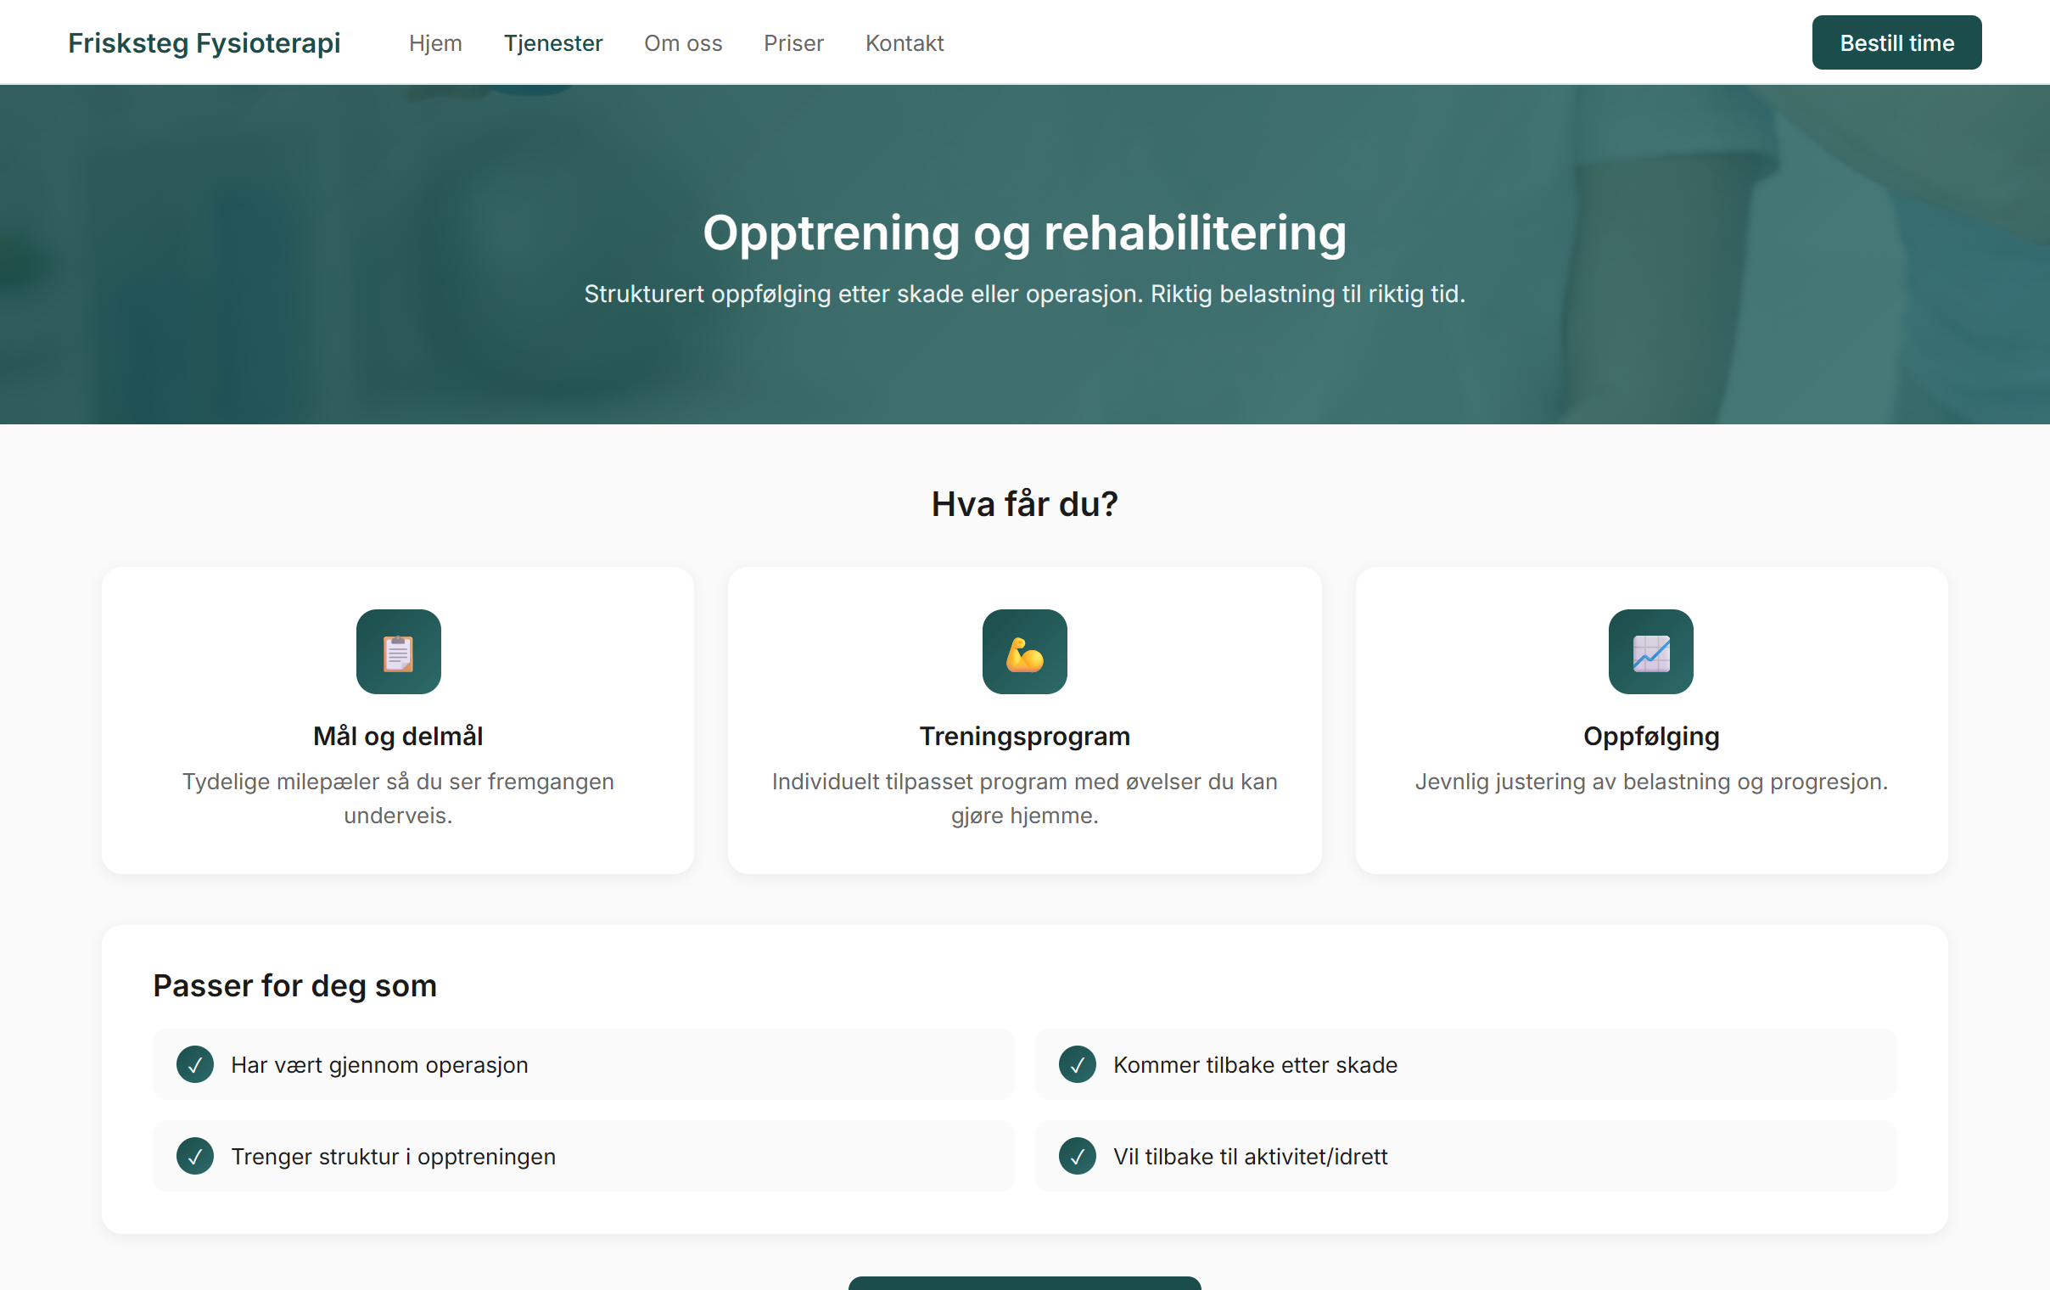This screenshot has height=1290, width=2050.
Task: Open the Kontakt page
Action: point(905,42)
